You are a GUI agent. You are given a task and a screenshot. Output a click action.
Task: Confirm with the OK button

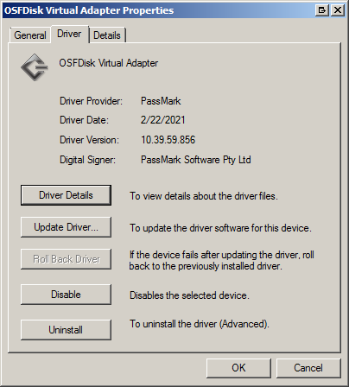click(238, 368)
